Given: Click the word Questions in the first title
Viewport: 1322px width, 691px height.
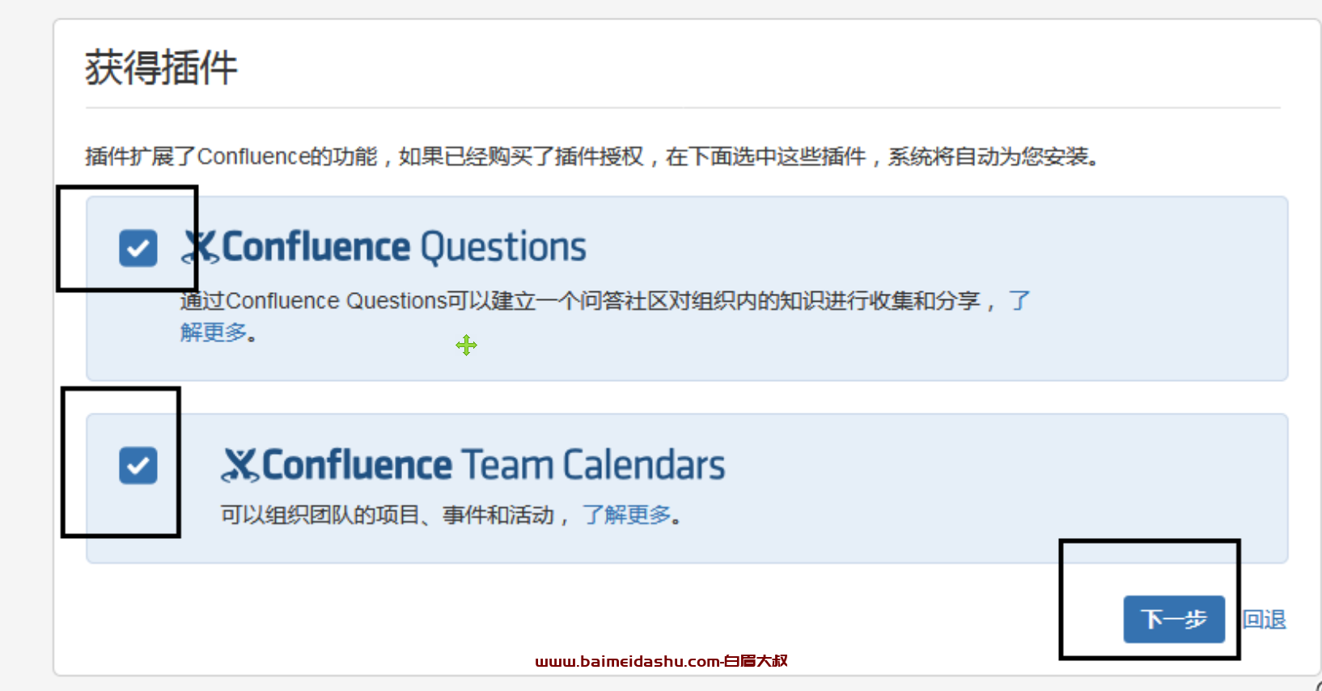Looking at the screenshot, I should click(x=503, y=248).
